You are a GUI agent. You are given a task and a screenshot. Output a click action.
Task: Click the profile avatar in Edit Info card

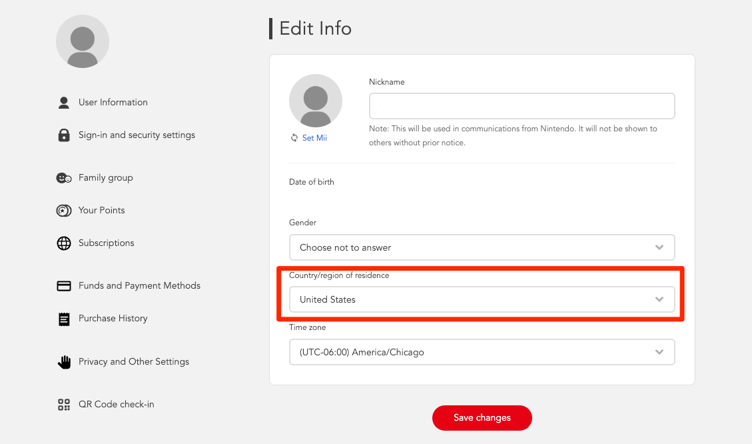click(316, 101)
